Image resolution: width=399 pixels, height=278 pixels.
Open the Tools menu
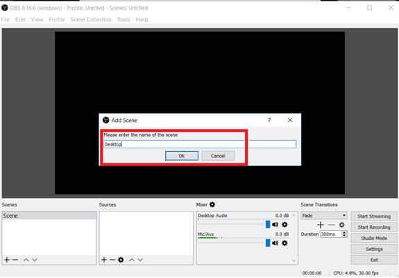(124, 19)
